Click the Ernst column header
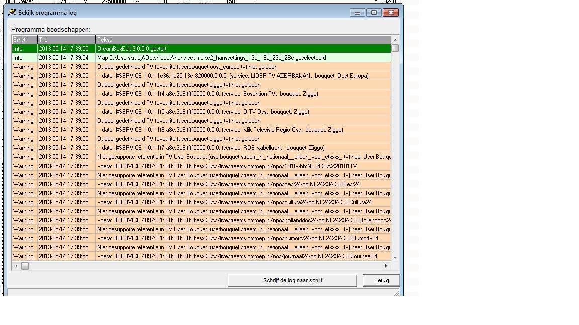 [x=24, y=40]
